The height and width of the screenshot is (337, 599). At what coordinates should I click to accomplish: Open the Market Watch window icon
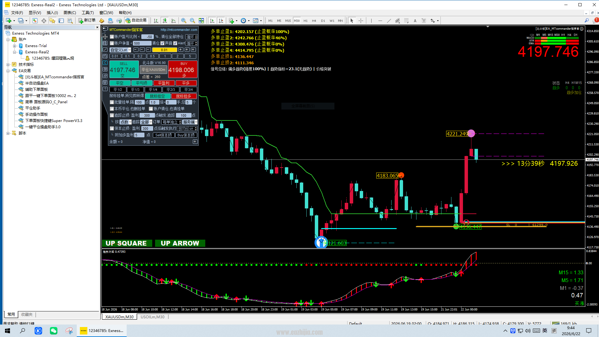(x=35, y=21)
